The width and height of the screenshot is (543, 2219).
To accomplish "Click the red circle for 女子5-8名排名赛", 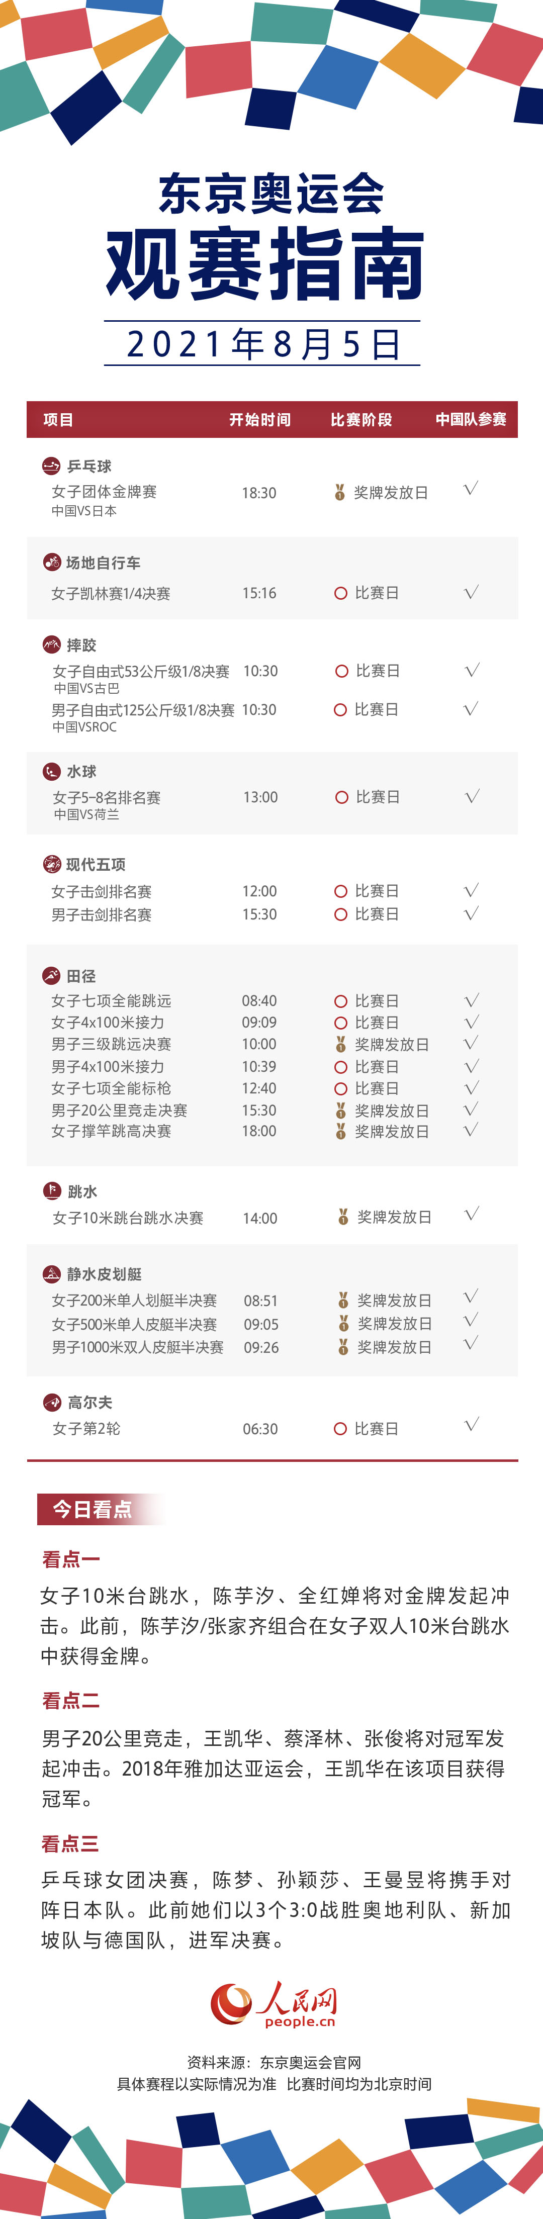I will 341,798.
